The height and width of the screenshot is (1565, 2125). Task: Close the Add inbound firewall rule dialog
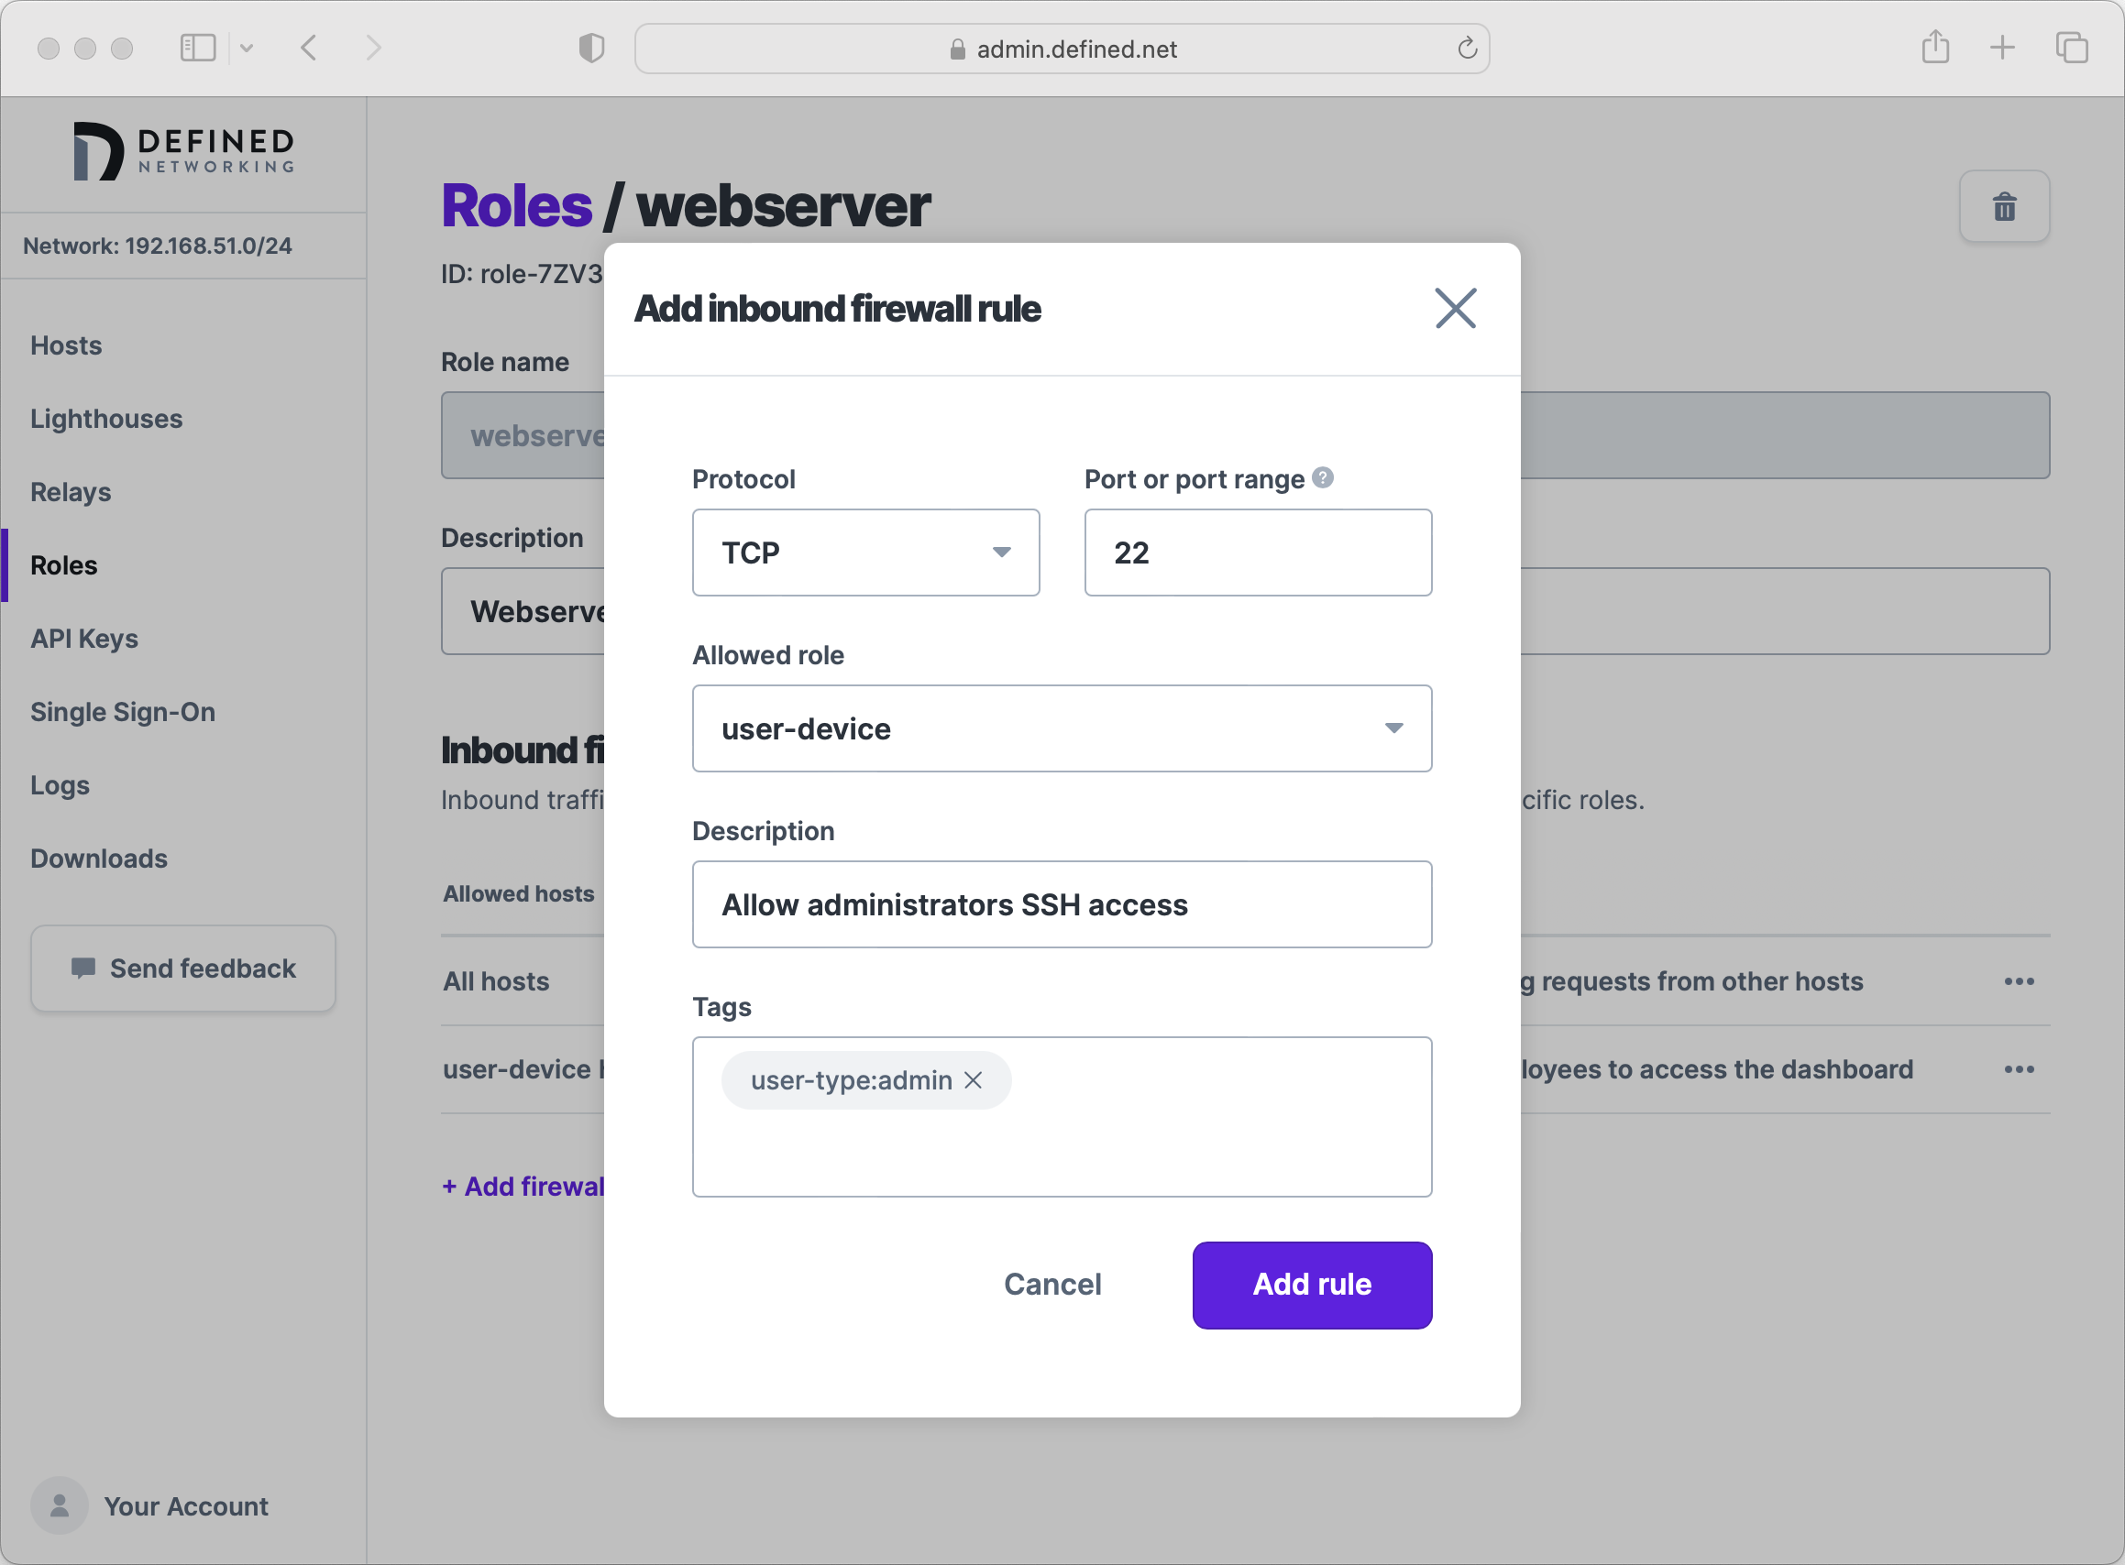(1455, 308)
